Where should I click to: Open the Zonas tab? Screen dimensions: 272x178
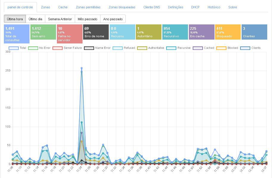click(x=46, y=7)
